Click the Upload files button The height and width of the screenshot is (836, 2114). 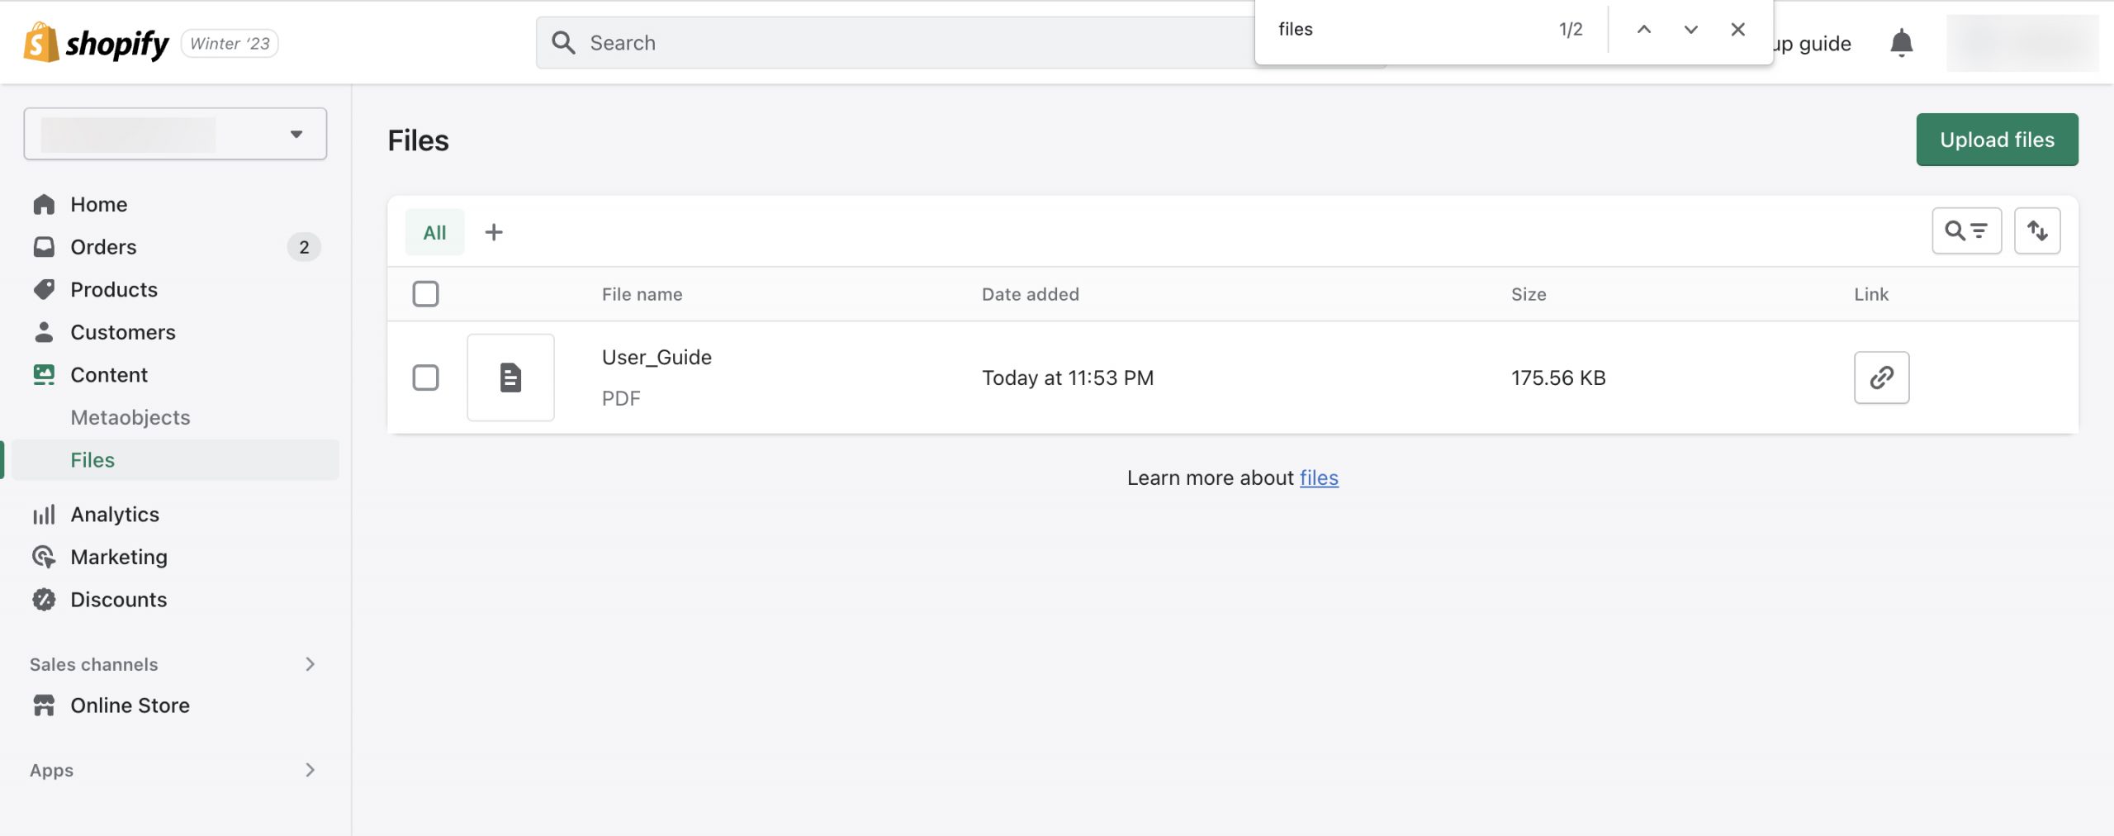pyautogui.click(x=1997, y=140)
